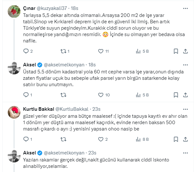View analytics on Çınar's tweet
This screenshot has width=194, height=172.
click(x=138, y=51)
